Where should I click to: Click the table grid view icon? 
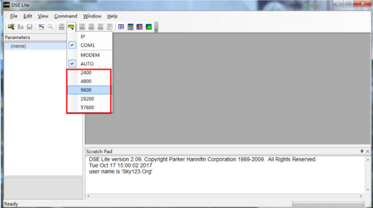click(130, 27)
